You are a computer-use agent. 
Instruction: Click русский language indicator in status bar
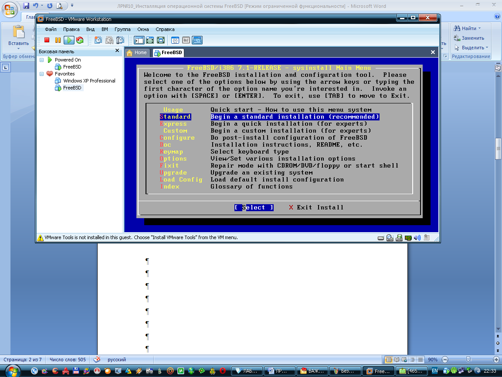coord(116,360)
